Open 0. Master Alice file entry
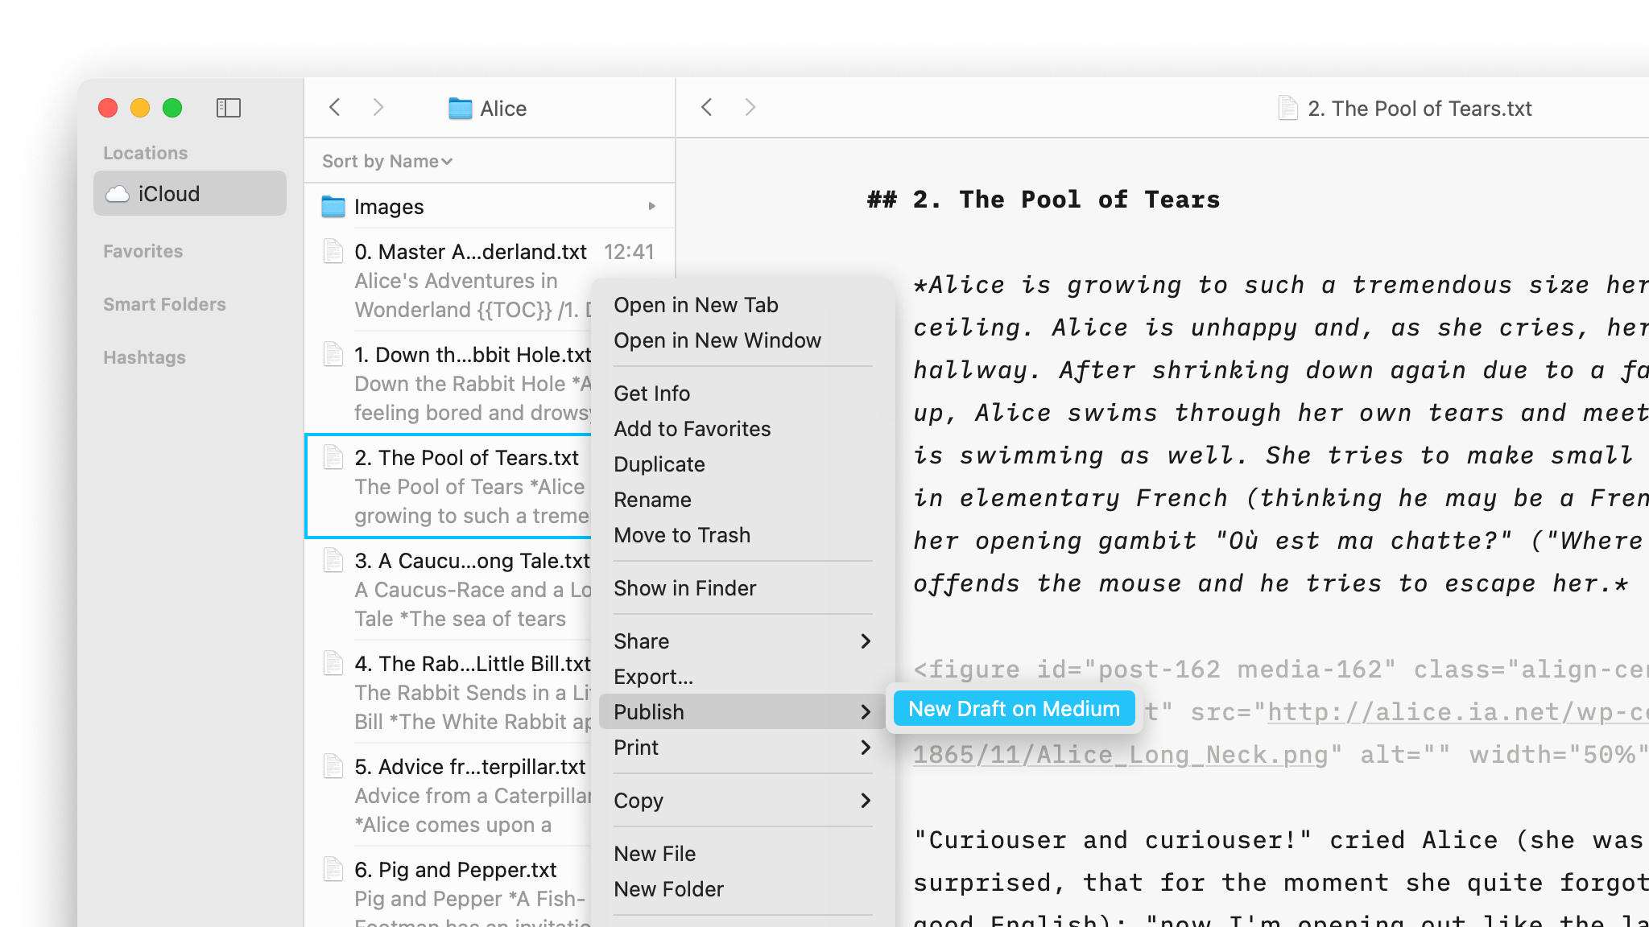1649x927 pixels. click(470, 253)
